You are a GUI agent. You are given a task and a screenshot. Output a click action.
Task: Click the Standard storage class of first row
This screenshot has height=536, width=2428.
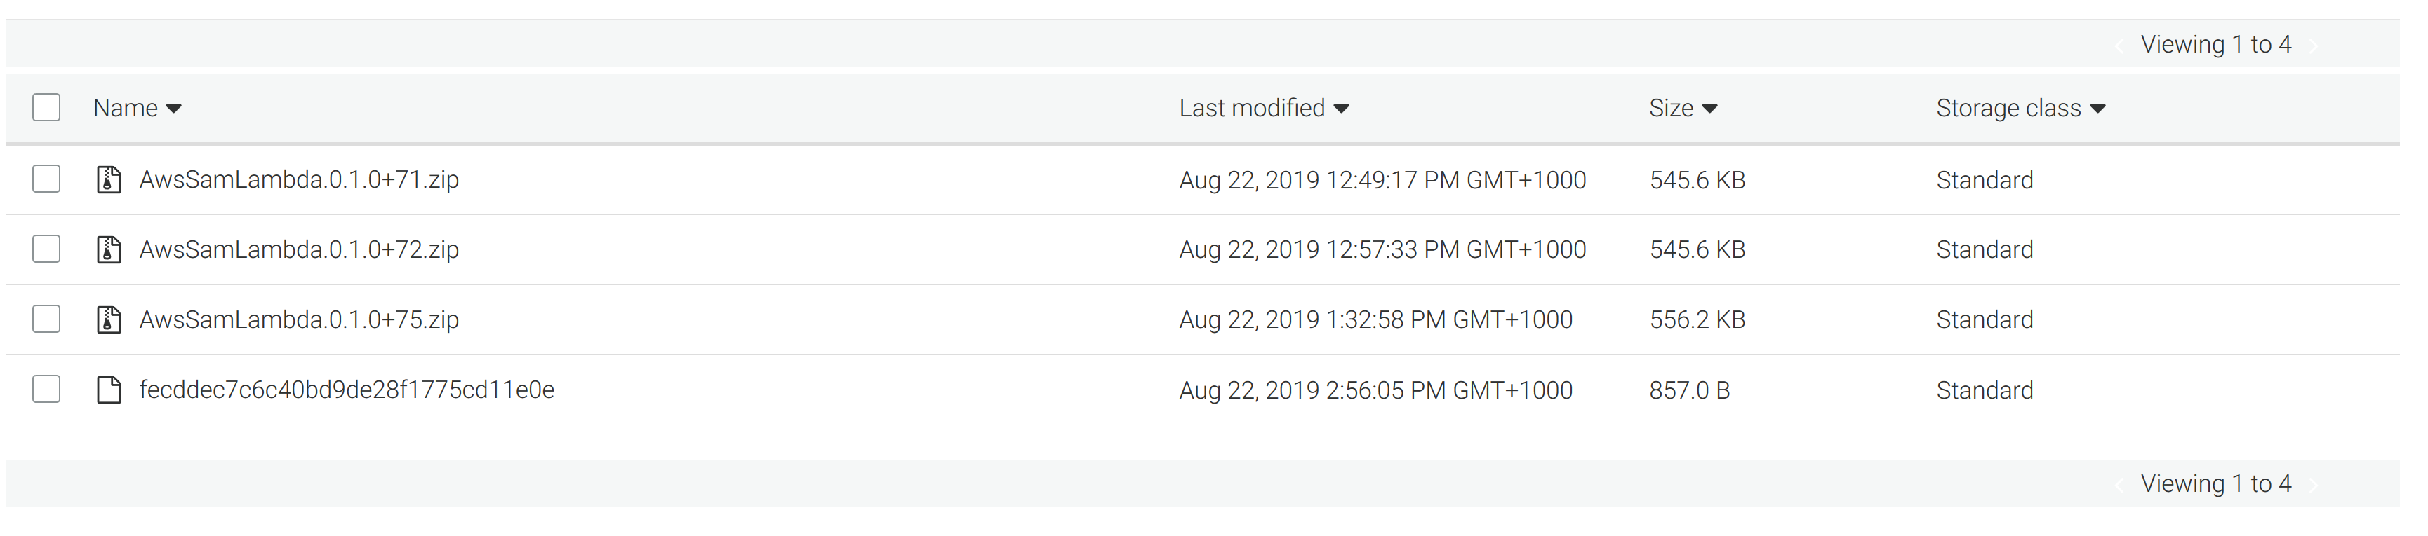coord(1984,179)
